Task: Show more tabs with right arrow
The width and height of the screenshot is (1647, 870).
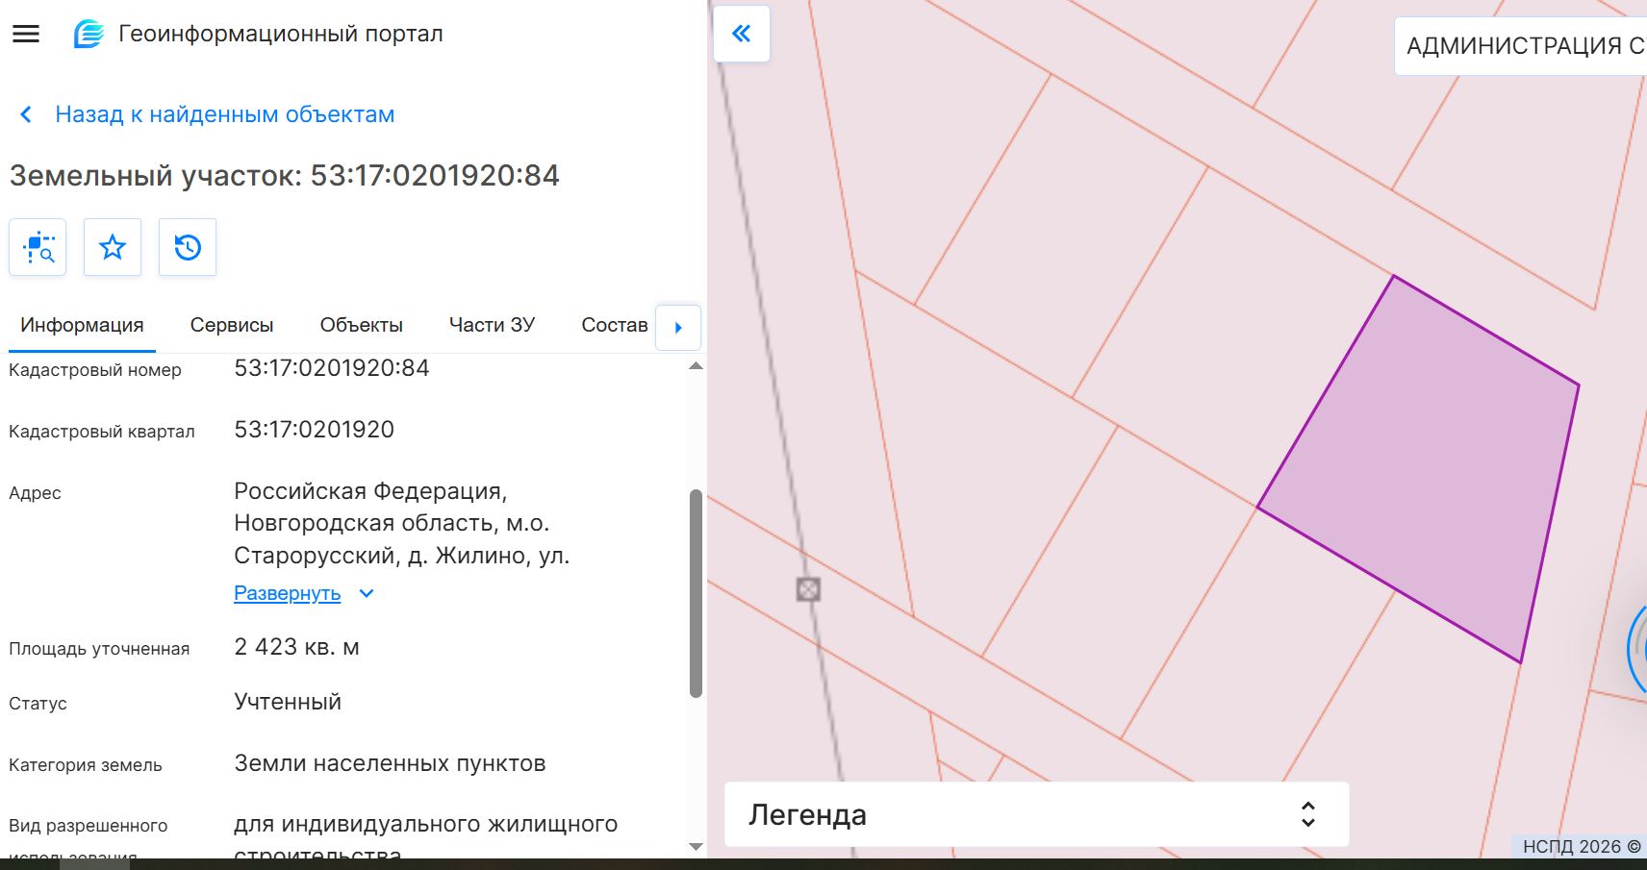Action: tap(678, 328)
